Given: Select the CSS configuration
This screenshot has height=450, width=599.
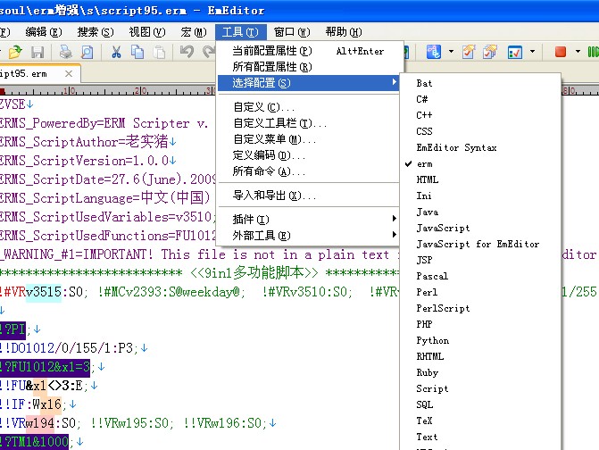Looking at the screenshot, I should coord(480,131).
